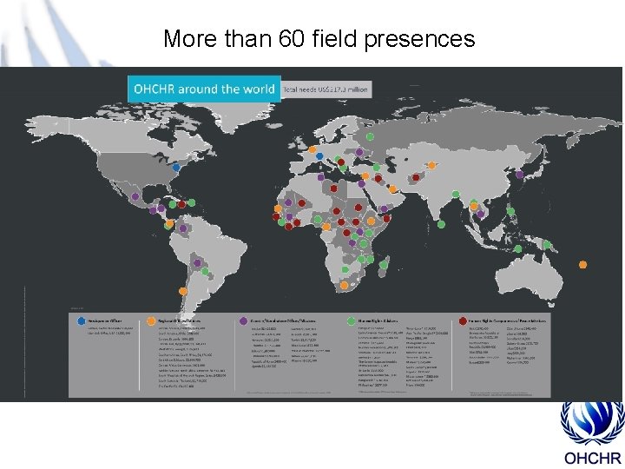Click the dark red Peace Missions legend dot
The width and height of the screenshot is (625, 469).
pos(463,320)
